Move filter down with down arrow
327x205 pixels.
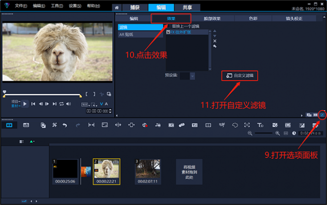[x=215, y=36]
